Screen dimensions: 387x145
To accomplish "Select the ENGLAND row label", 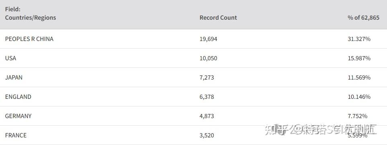I will point(18,97).
